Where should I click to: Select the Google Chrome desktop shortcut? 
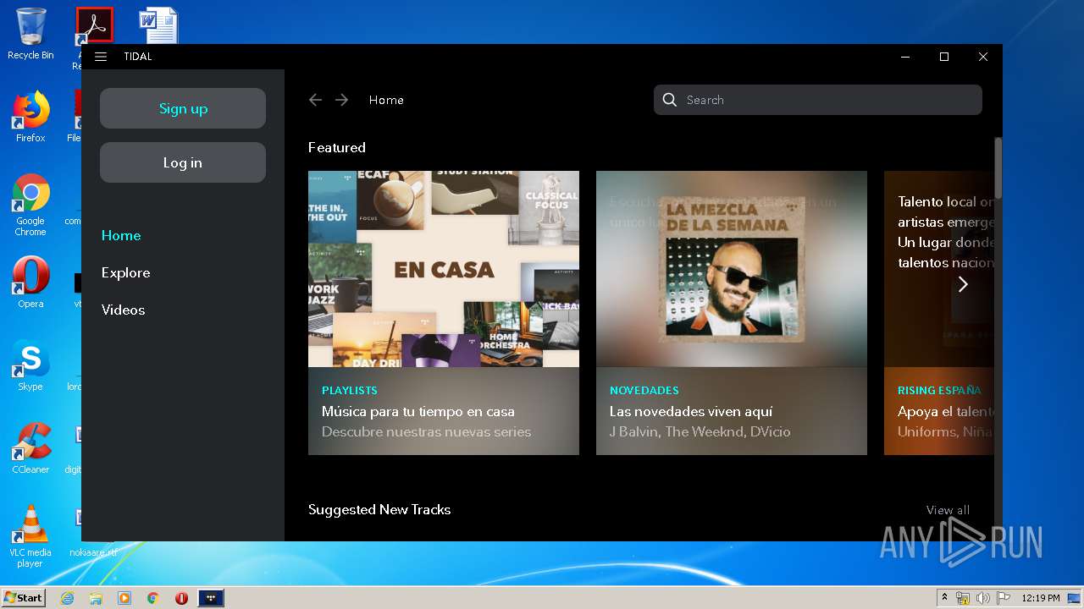(30, 205)
